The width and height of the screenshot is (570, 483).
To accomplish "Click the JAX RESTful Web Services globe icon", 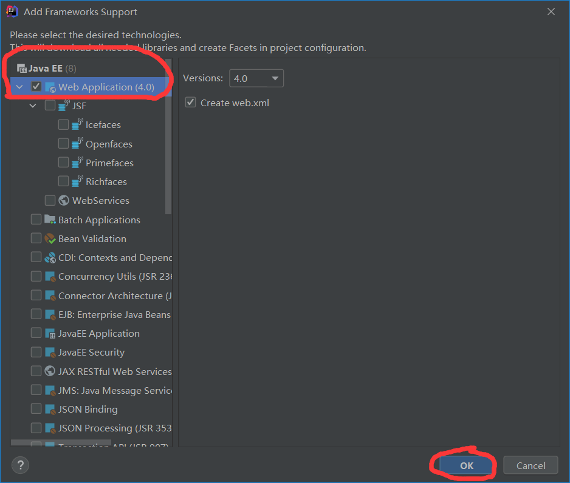I will [50, 371].
